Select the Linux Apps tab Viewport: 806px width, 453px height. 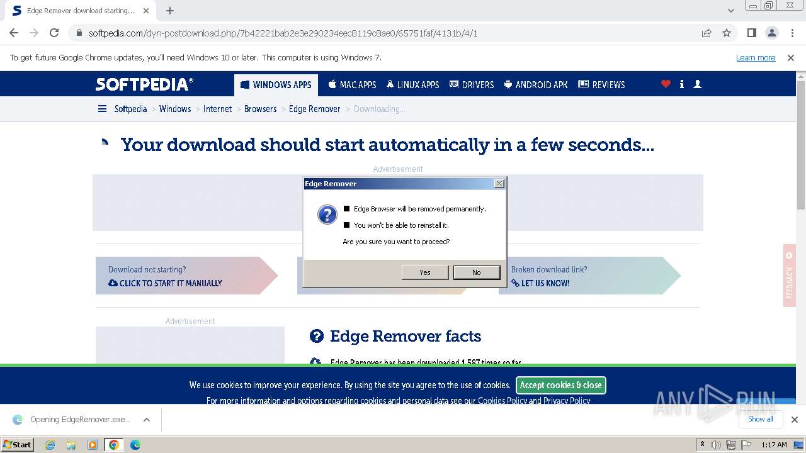click(412, 84)
